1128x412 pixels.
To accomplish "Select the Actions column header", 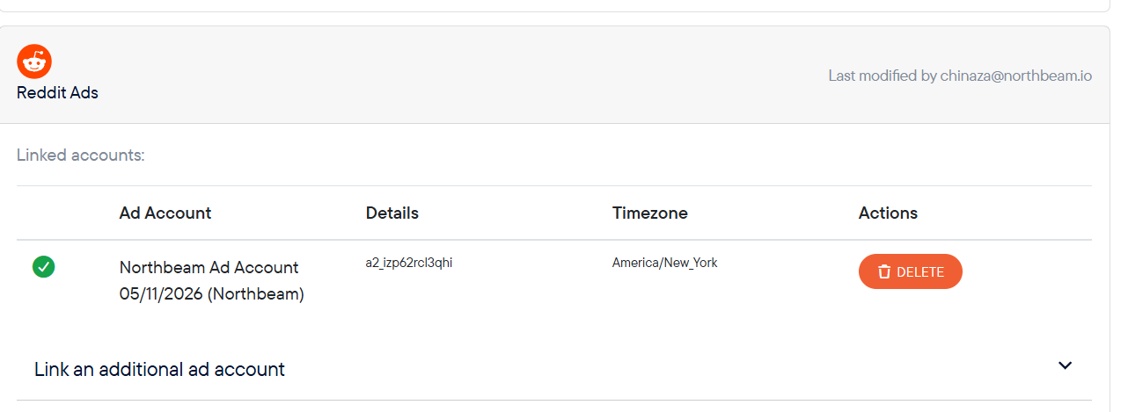I will coord(888,213).
